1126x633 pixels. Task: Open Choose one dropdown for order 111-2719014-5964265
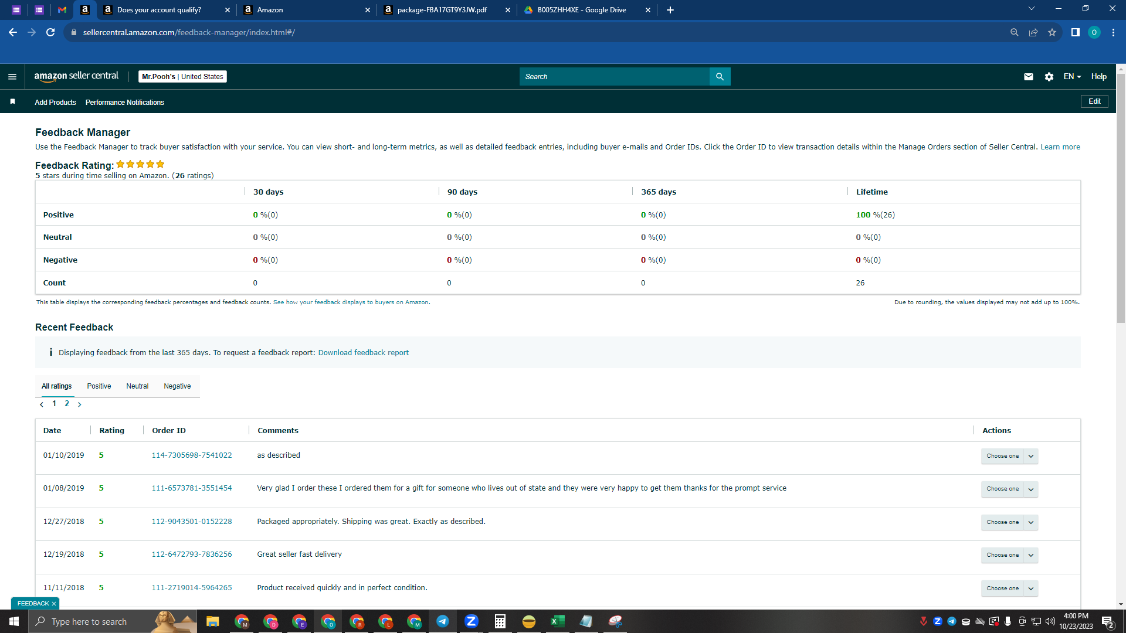pos(1010,588)
